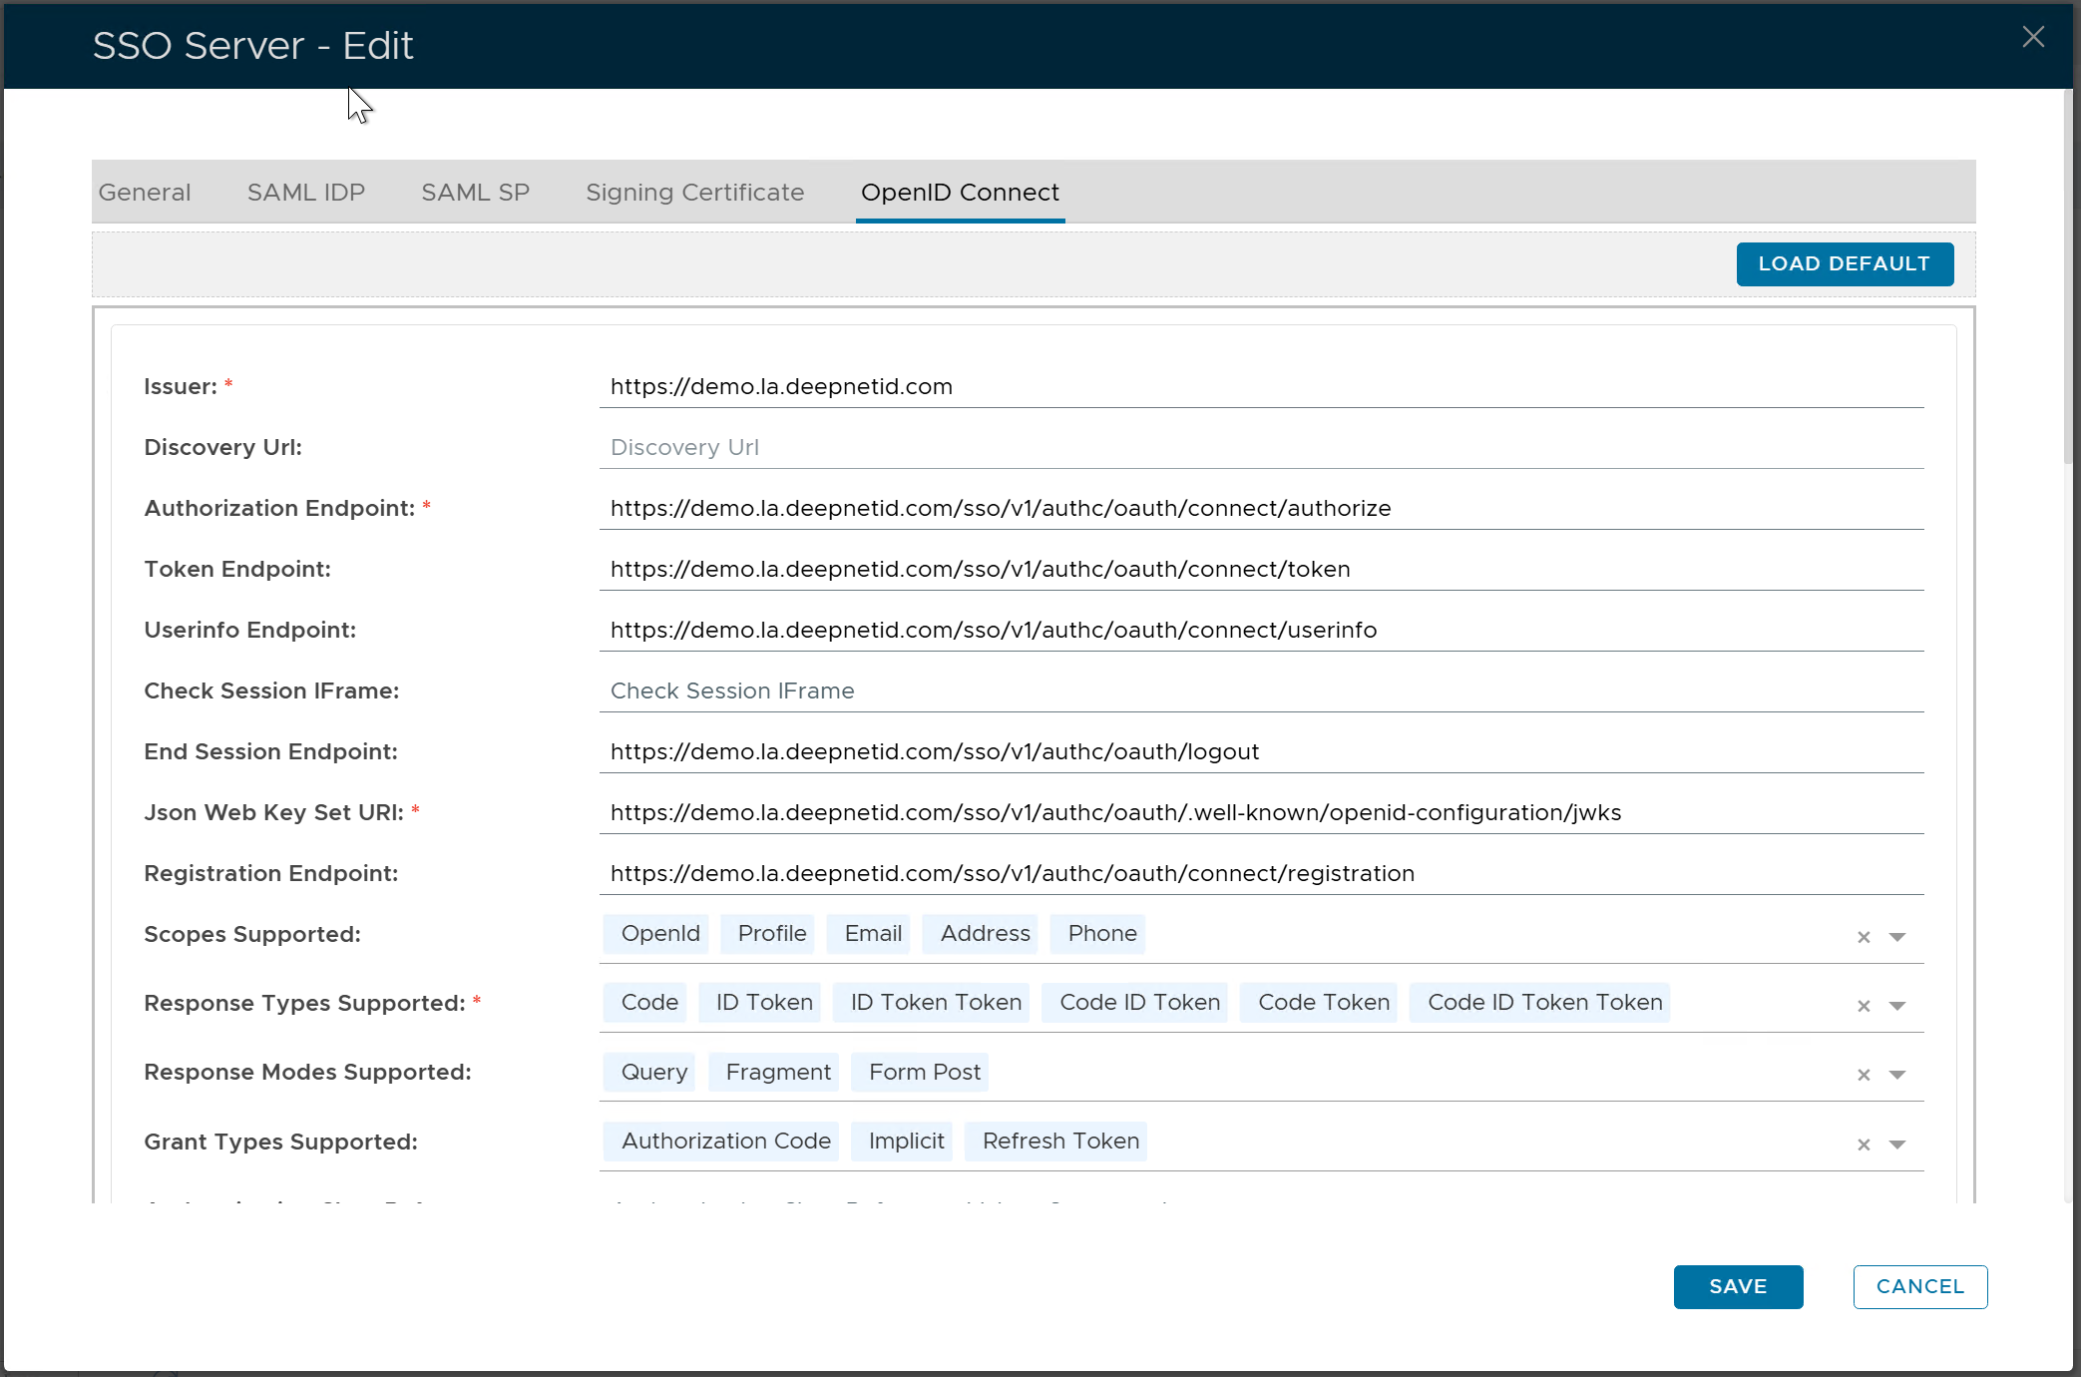Clear all Grant Types Supported values
The height and width of the screenshot is (1377, 2081).
click(1863, 1145)
